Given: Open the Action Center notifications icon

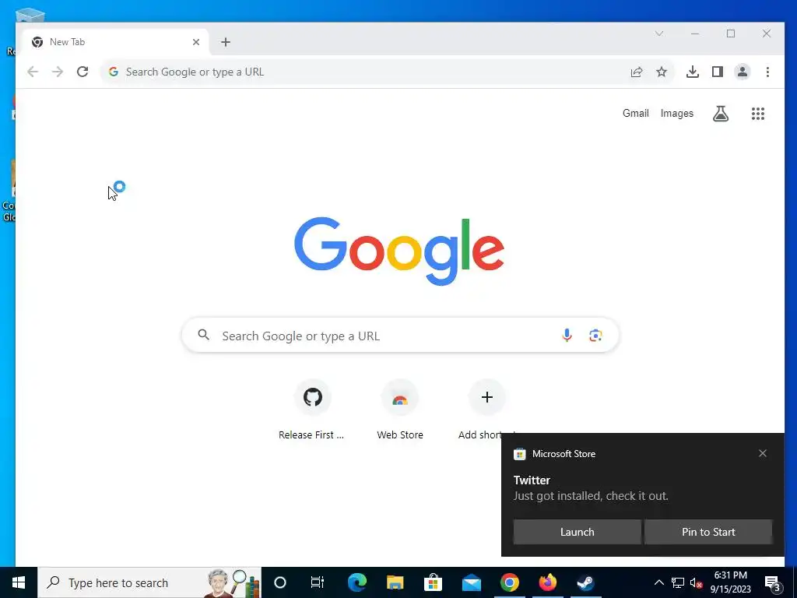Looking at the screenshot, I should point(773,583).
